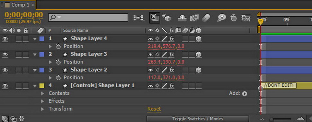This screenshot has width=312, height=122.
Task: Enable 3D Layer switch for Controls layer
Action: [199, 86]
